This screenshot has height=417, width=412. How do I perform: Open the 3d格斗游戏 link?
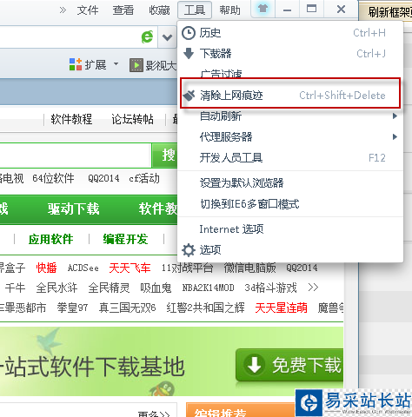coord(270,288)
